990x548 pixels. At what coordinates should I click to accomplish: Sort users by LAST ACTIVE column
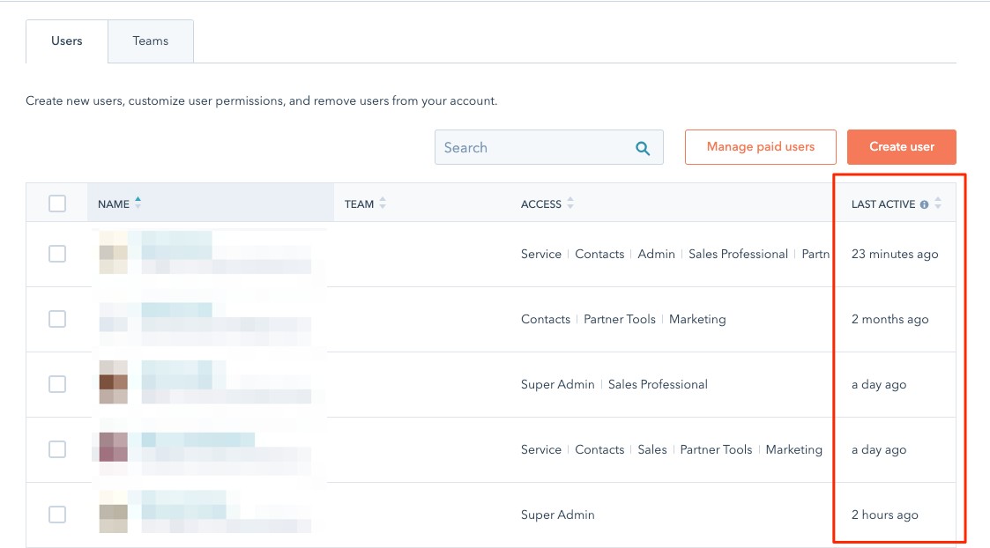point(937,204)
